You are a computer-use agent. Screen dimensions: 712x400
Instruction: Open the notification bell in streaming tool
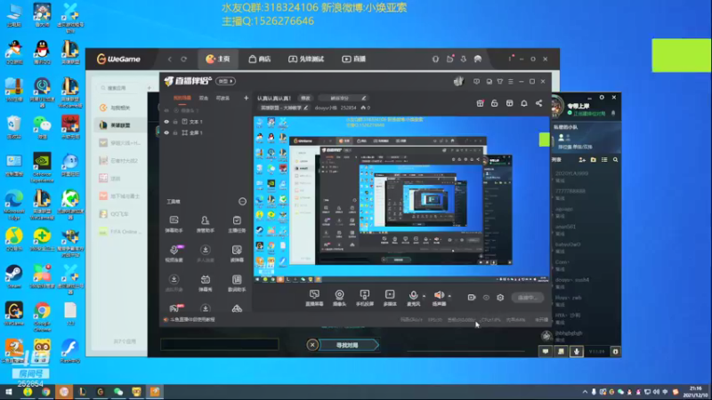[524, 103]
